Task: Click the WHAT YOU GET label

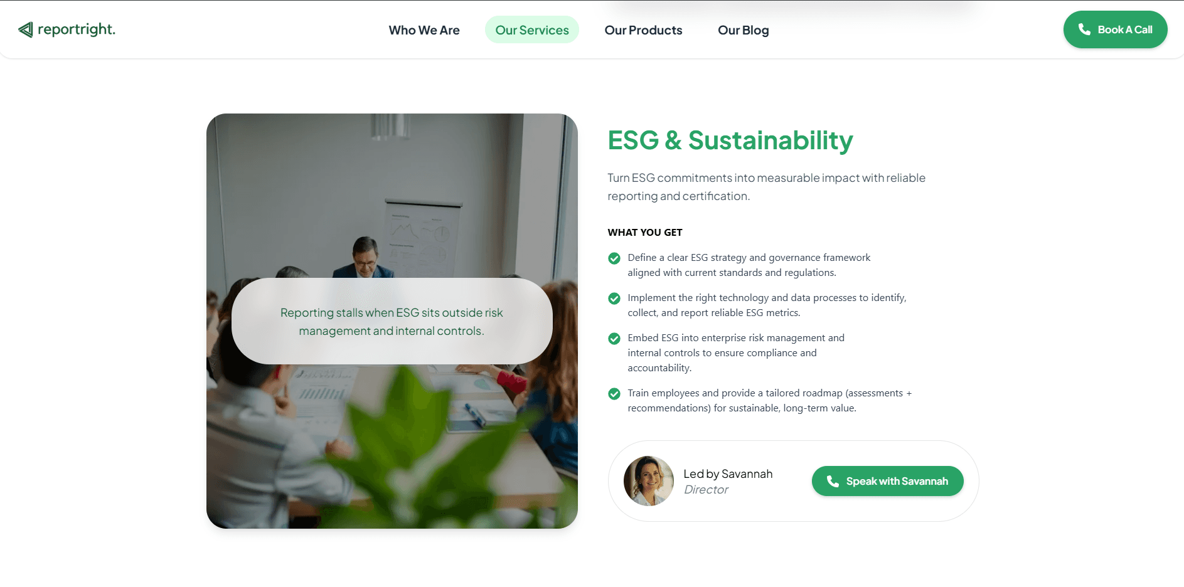Action: click(x=645, y=233)
